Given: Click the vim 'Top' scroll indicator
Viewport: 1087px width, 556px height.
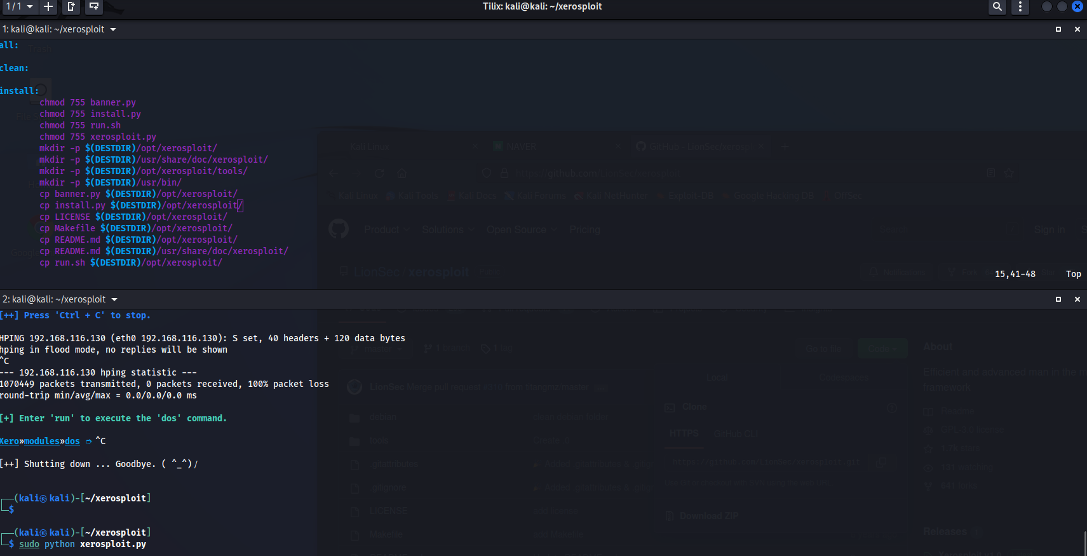Looking at the screenshot, I should (x=1074, y=274).
